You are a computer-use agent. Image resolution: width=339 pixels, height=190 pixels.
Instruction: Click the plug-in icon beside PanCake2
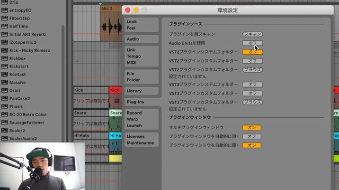tap(4, 98)
